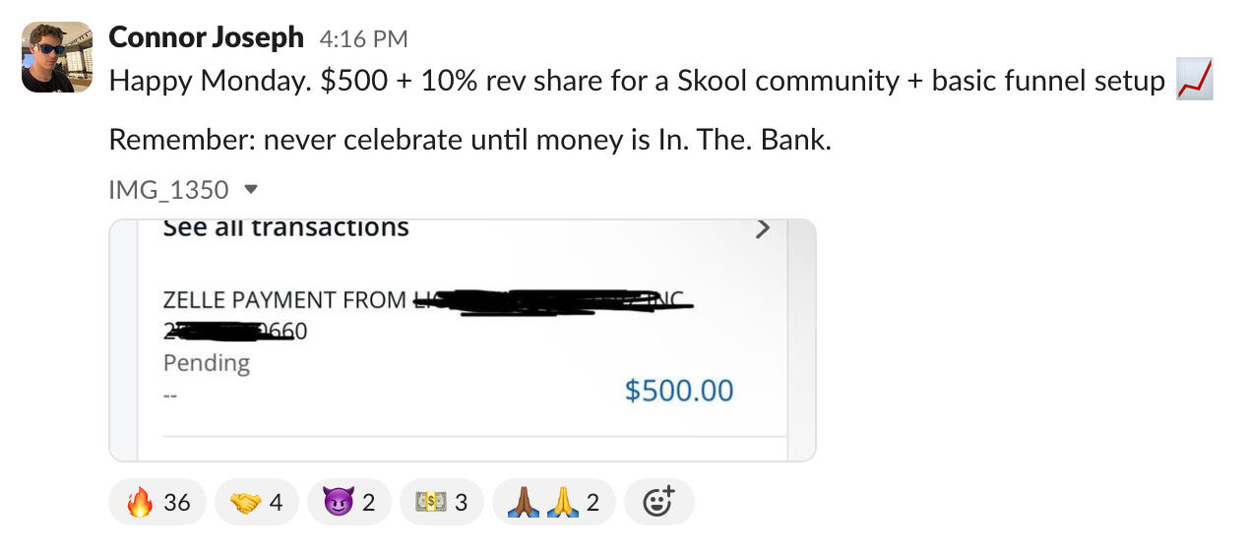
Task: Toggle the handshake reaction with 4 votes
Action: [256, 503]
